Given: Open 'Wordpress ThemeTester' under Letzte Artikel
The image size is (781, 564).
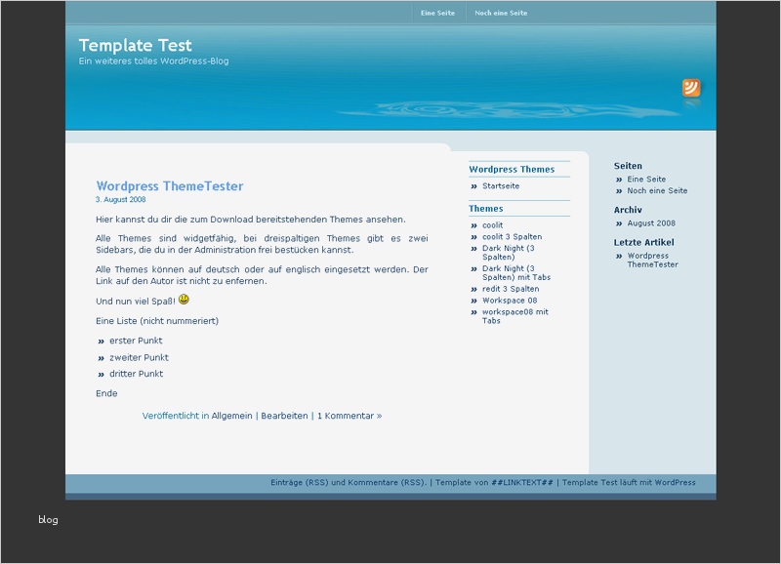Looking at the screenshot, I should (652, 260).
